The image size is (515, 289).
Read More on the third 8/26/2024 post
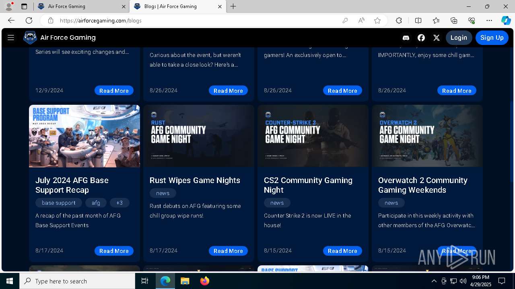coord(457,91)
